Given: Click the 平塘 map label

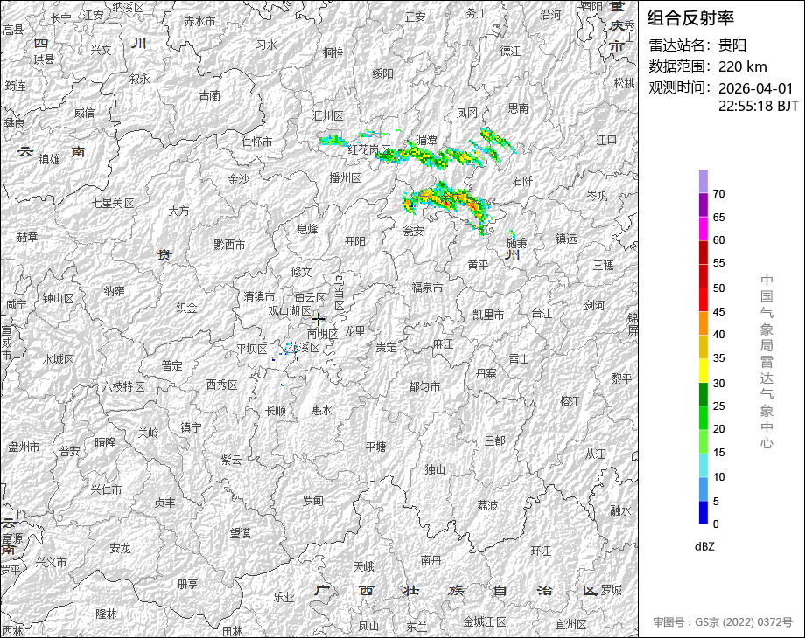Looking at the screenshot, I should coord(375,447).
